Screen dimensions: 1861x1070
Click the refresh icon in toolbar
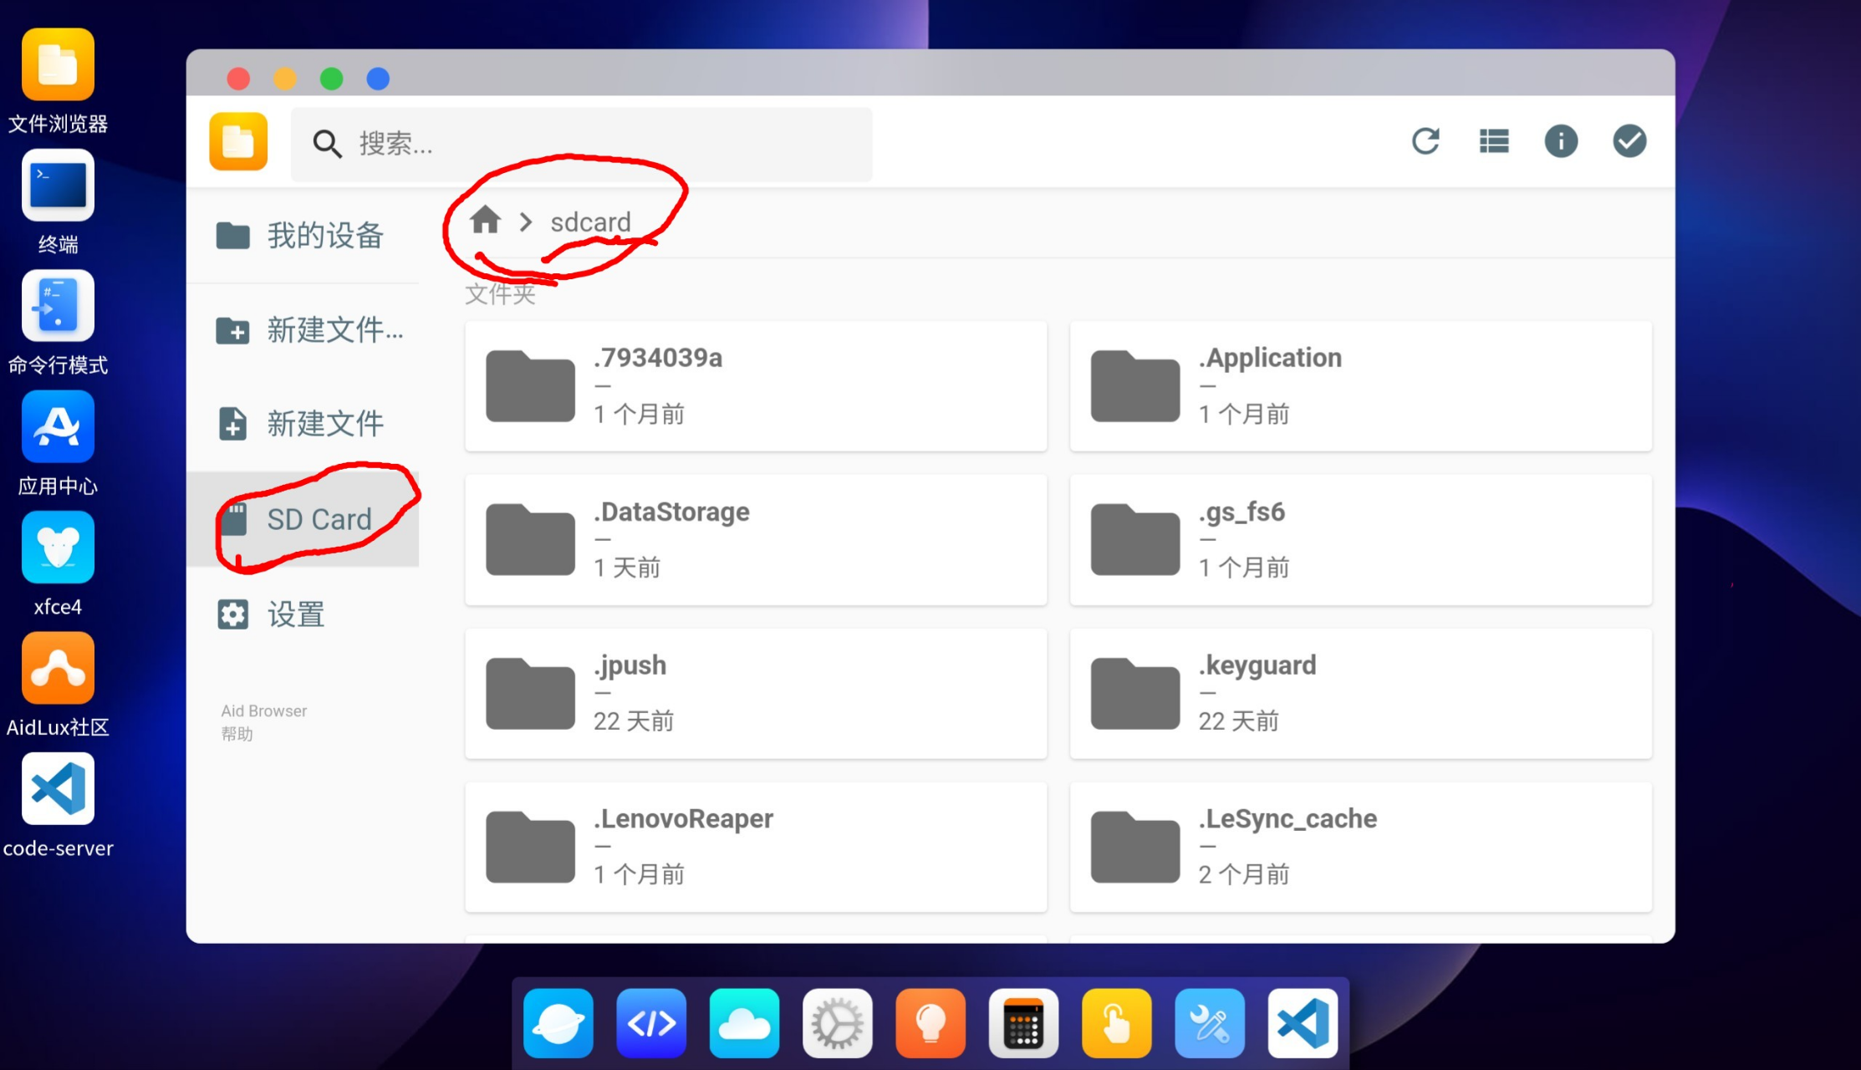point(1425,141)
